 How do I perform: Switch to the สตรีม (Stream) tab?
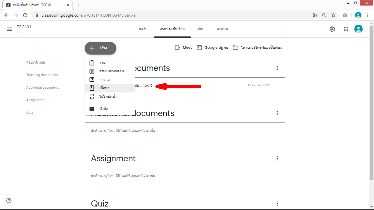(143, 29)
